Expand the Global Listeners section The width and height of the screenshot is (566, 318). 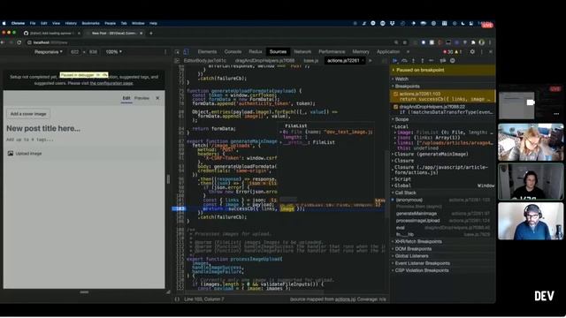click(x=411, y=256)
